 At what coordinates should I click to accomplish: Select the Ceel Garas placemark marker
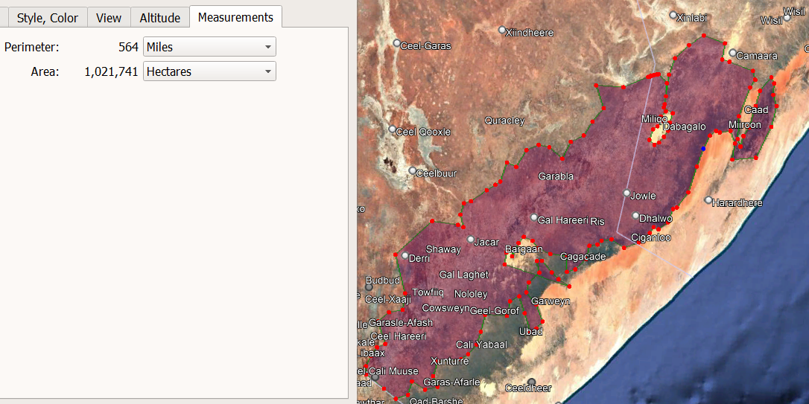[x=397, y=44]
